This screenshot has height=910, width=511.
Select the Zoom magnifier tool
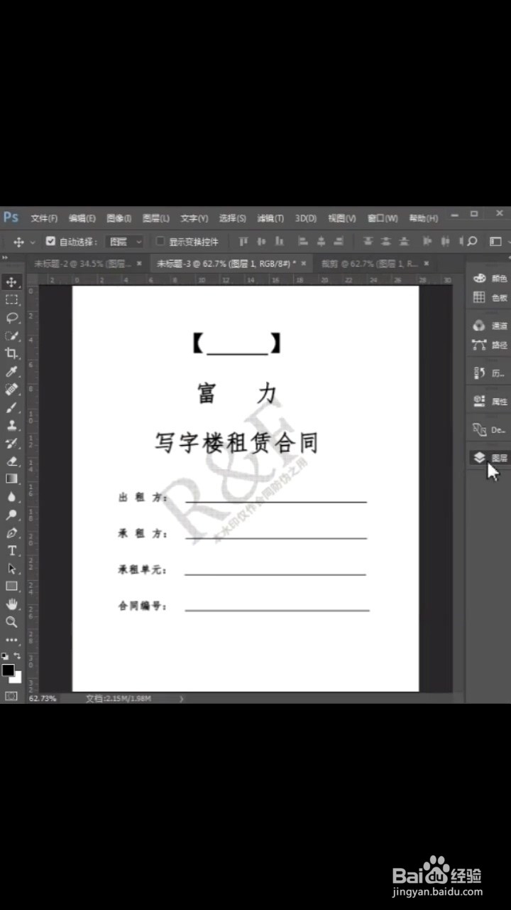pos(11,622)
